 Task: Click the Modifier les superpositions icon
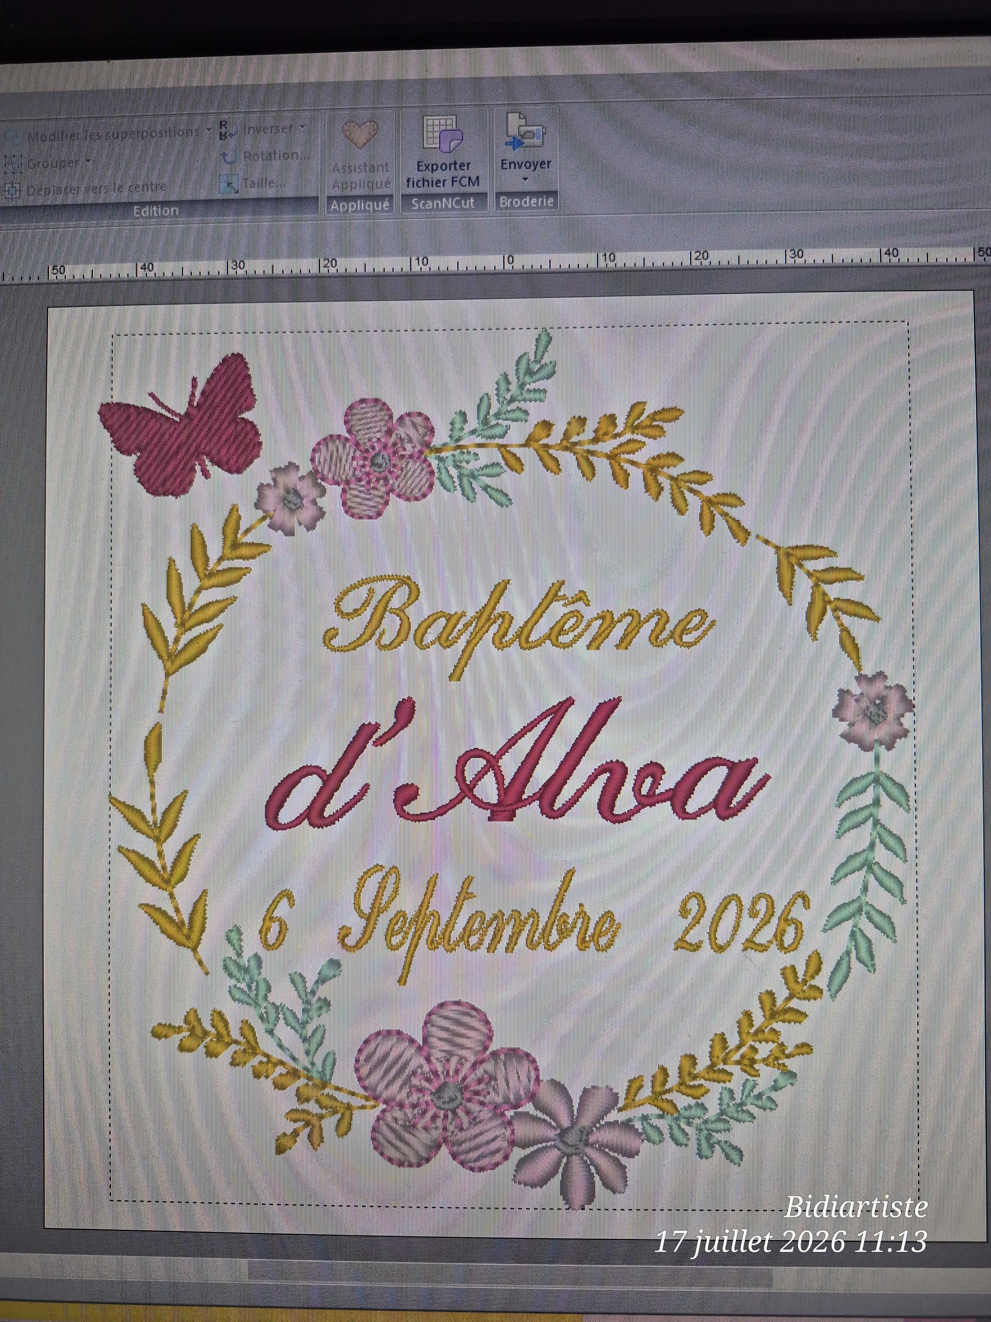(13, 137)
